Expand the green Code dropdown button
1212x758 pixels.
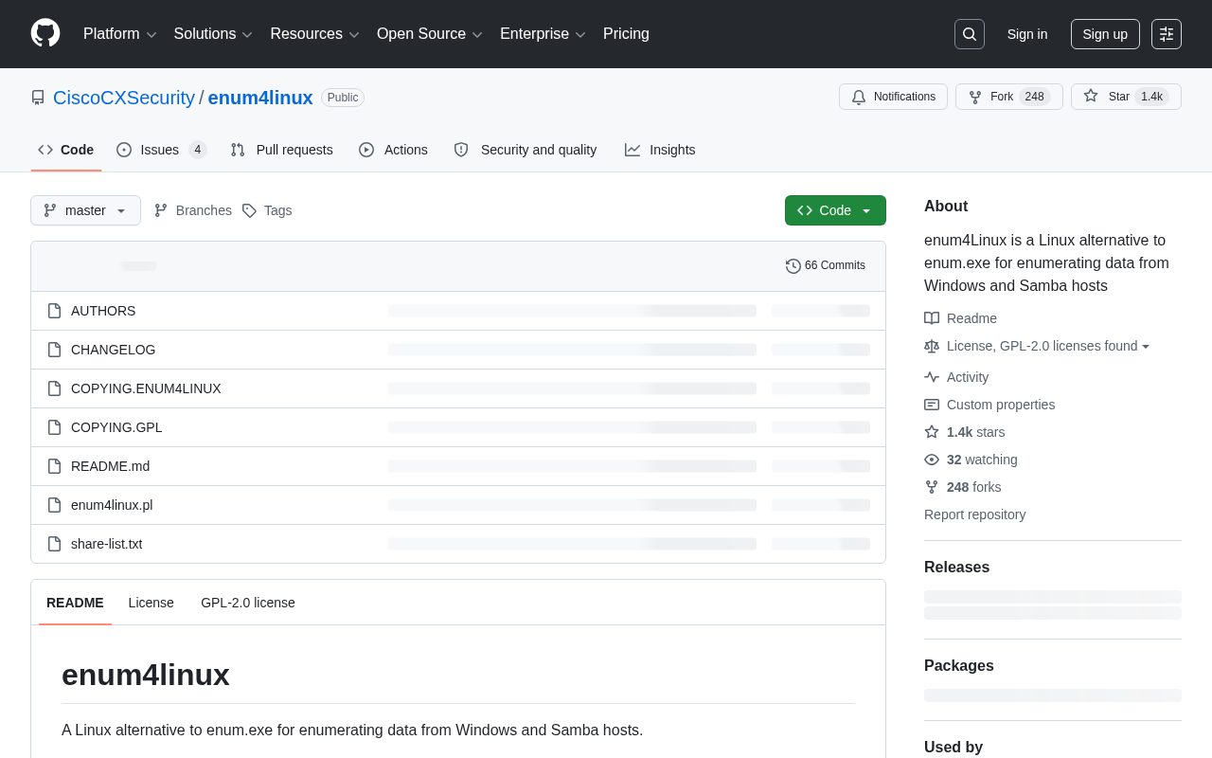pyautogui.click(x=835, y=210)
